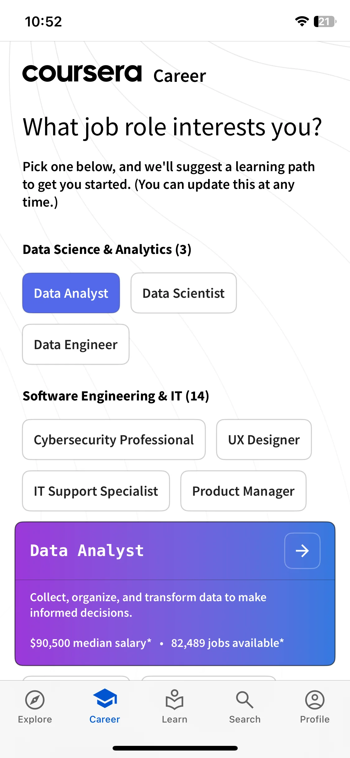
Task: Tap the median salary text on card
Action: [x=91, y=643]
